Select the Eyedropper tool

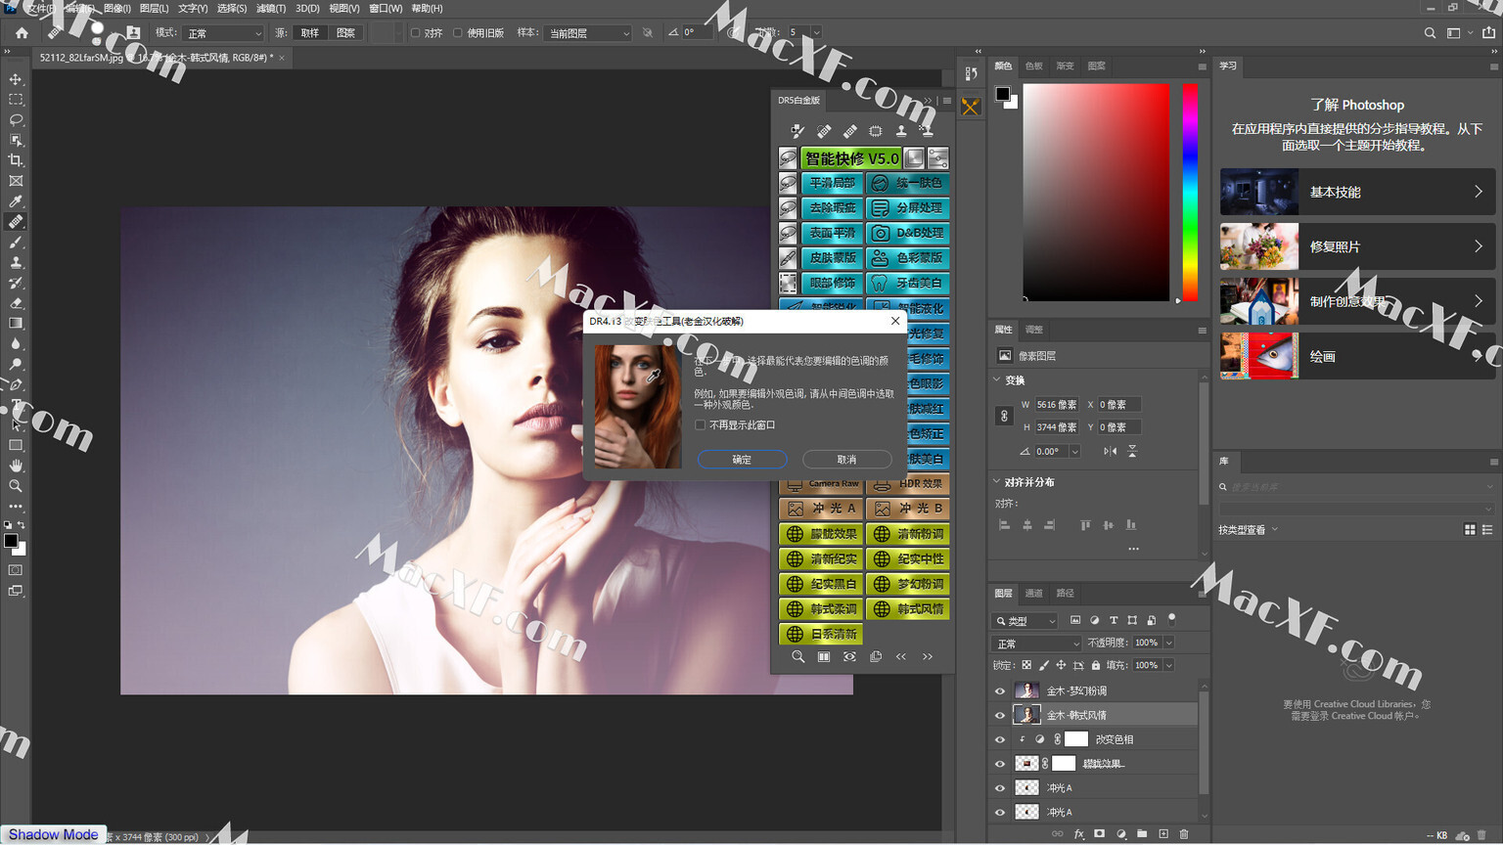(x=16, y=201)
